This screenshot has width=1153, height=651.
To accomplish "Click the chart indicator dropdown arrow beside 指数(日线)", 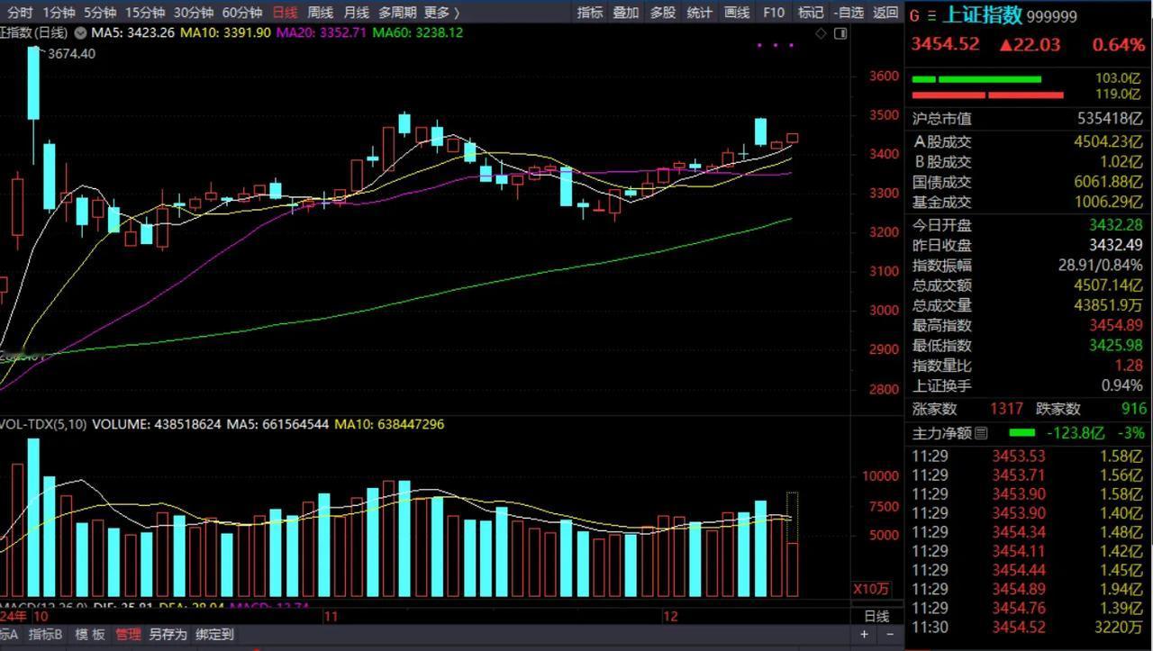I will pyautogui.click(x=81, y=32).
